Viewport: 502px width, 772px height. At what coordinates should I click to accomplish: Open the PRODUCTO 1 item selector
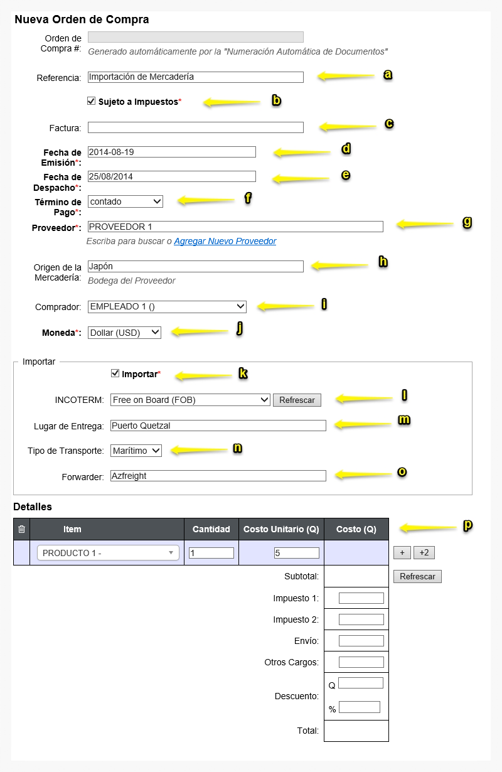108,553
